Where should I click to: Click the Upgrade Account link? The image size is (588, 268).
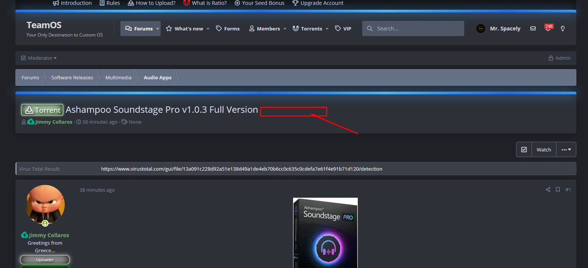point(318,3)
